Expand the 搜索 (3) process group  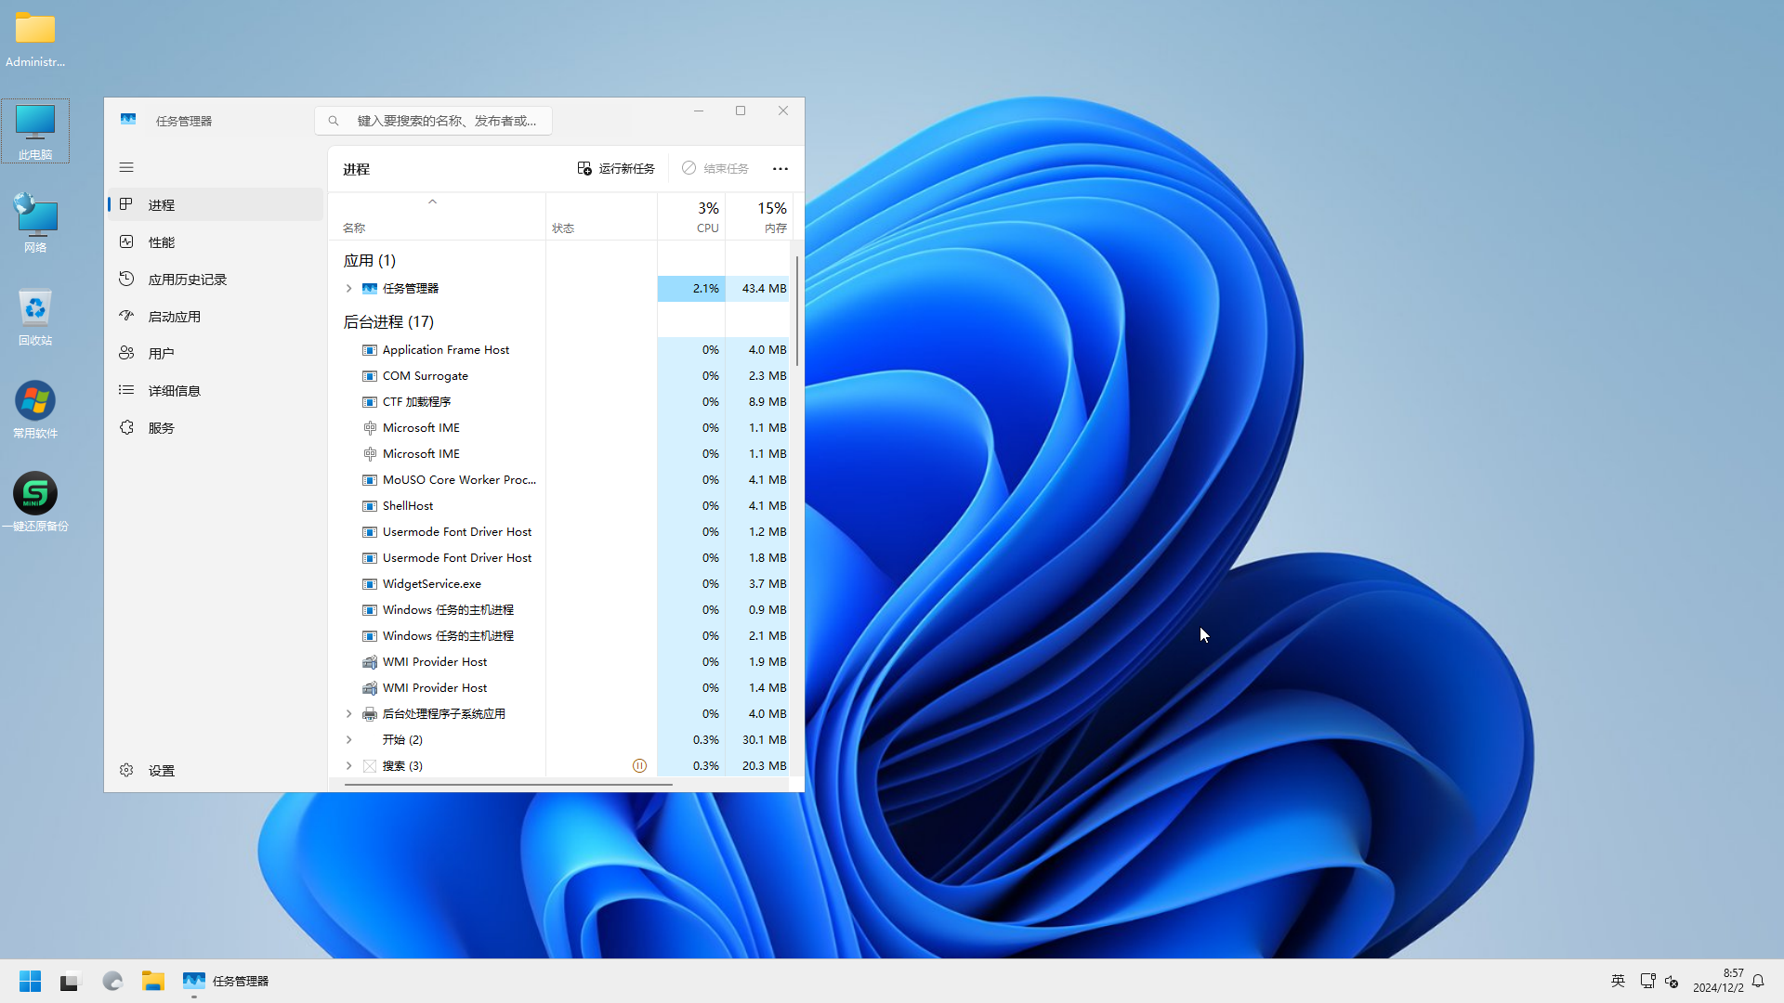point(349,765)
